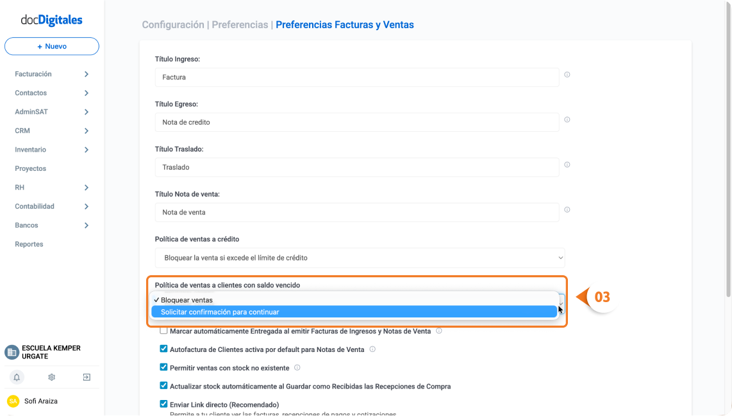Viewport: 732px width, 416px height.
Task: Open the settings gear icon in sidebar
Action: 52,378
